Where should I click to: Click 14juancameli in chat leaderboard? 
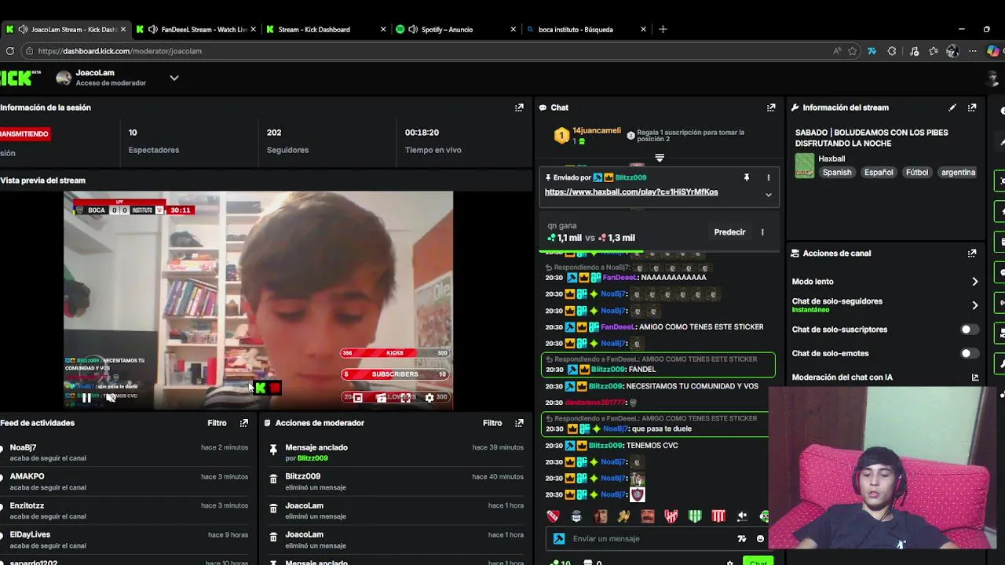[x=597, y=131]
